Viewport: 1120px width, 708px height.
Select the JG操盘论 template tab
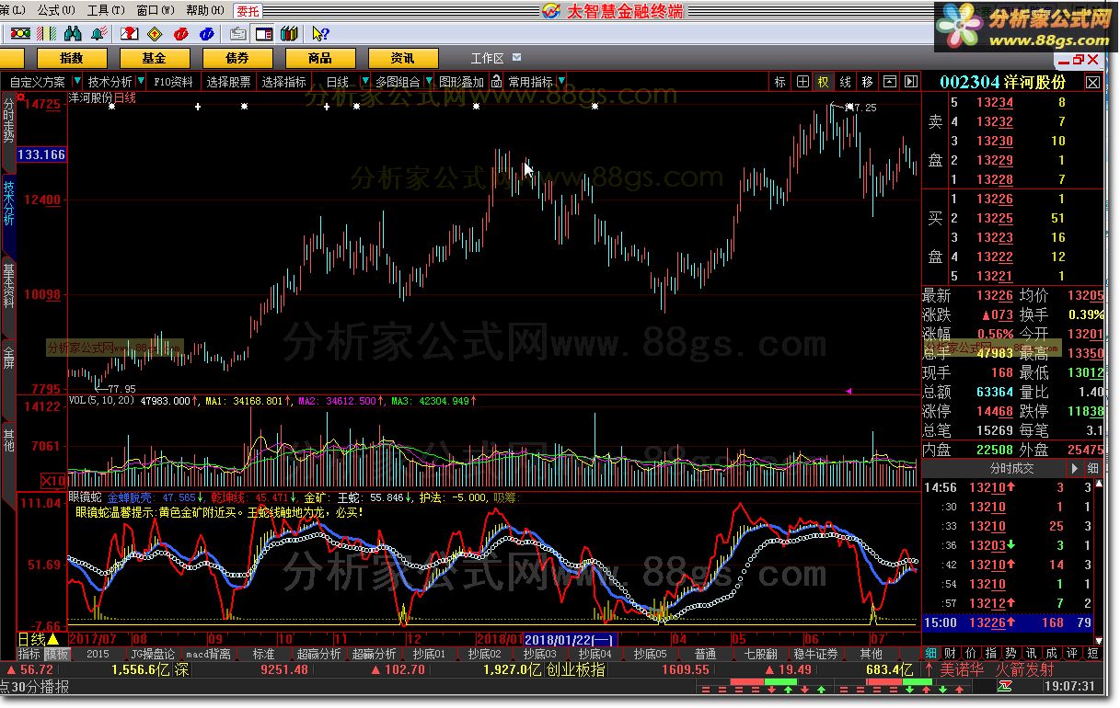153,654
